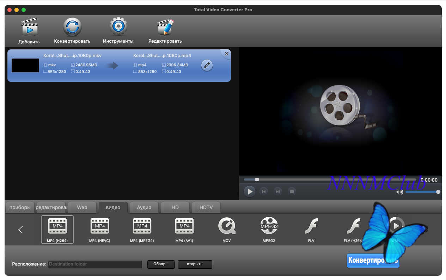Mute audio using the speaker icon

click(399, 192)
